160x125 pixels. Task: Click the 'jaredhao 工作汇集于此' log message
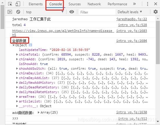pyautogui.click(x=31, y=19)
